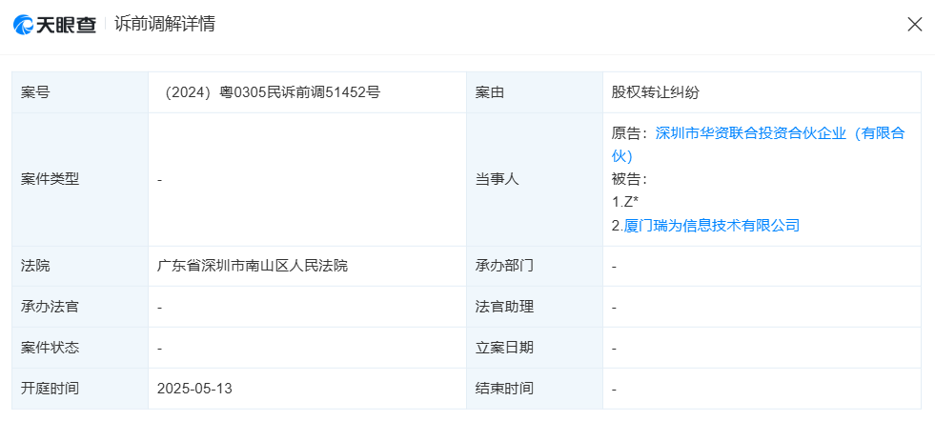Click the 诉前调解详情 title text
935x421 pixels.
[165, 25]
